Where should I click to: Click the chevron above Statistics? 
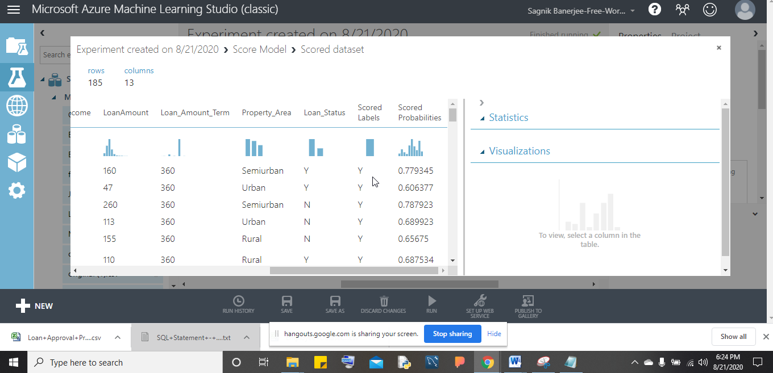click(x=481, y=103)
